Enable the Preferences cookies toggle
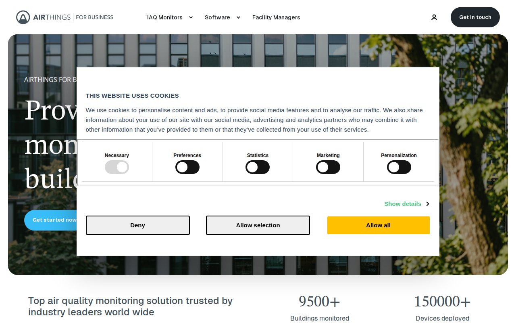The width and height of the screenshot is (516, 323). tap(187, 167)
